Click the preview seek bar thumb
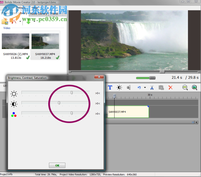Image resolution: width=201 pixels, height=177 pixels. [x=162, y=72]
